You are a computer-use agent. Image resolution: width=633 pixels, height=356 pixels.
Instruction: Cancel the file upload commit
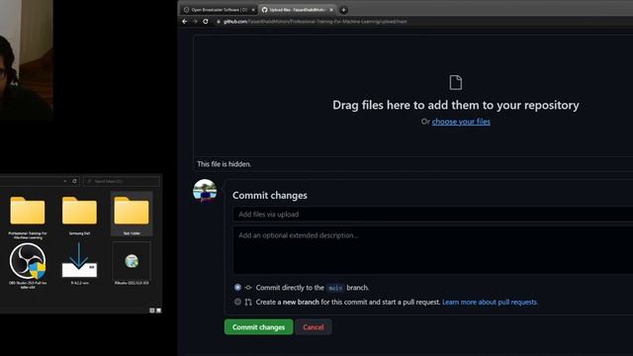(x=314, y=327)
